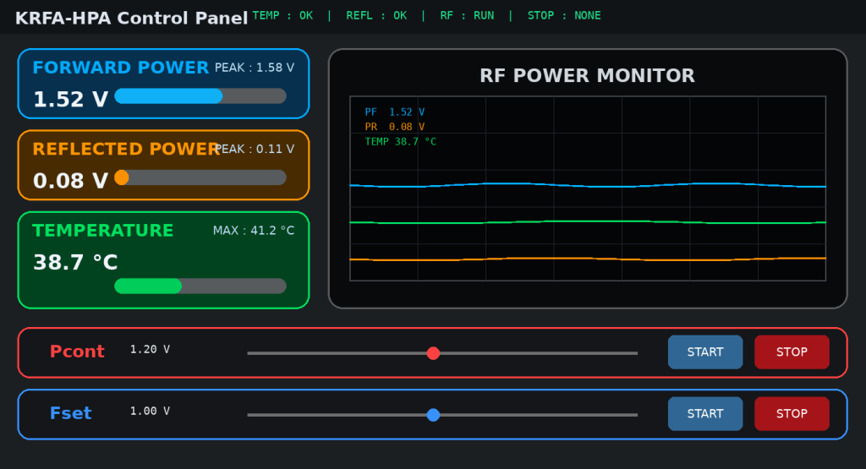866x469 pixels.
Task: Click the RF POWER MONITOR heading
Action: coord(587,75)
